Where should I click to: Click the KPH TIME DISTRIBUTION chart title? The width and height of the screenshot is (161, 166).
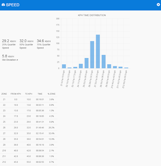(92, 15)
